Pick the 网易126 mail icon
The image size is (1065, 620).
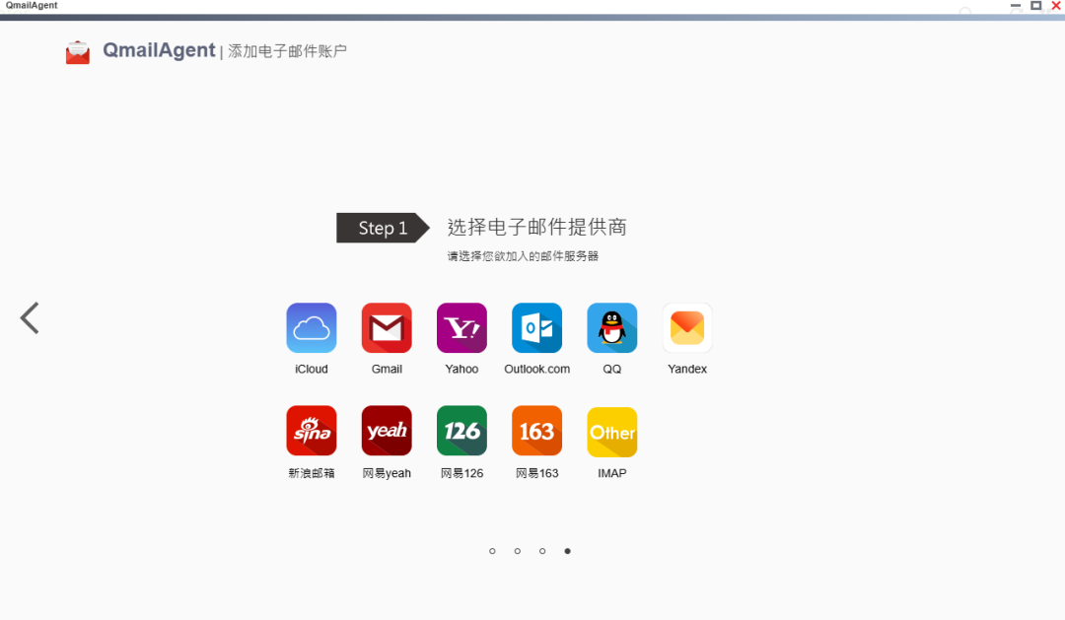coord(461,431)
